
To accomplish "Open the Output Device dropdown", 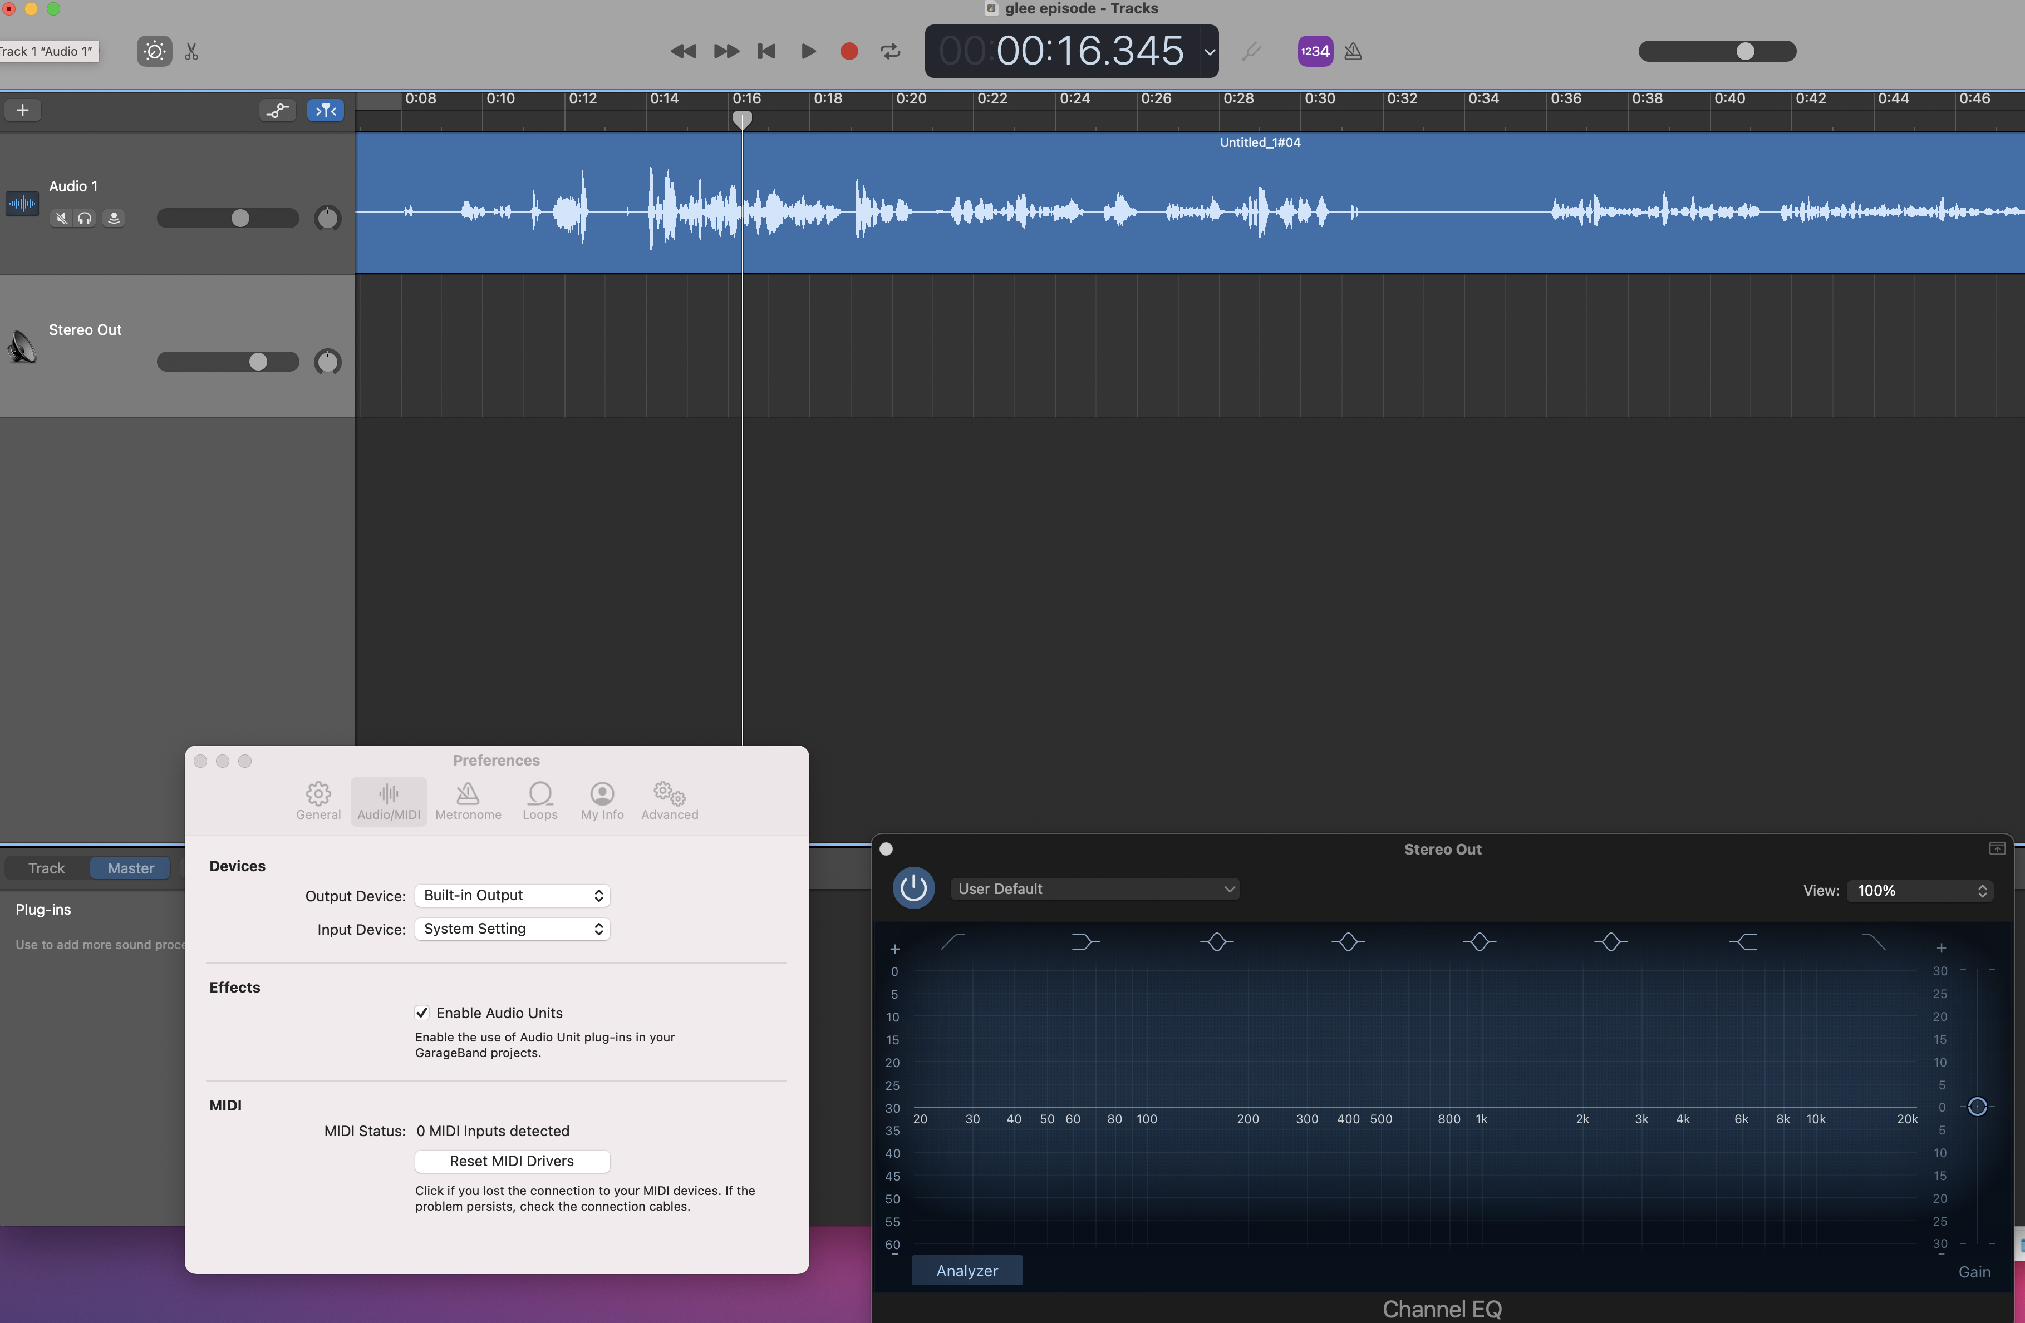I will coord(512,895).
